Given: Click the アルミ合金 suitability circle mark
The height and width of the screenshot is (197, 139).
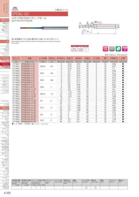Looking at the screenshot, I should [x=86, y=188].
